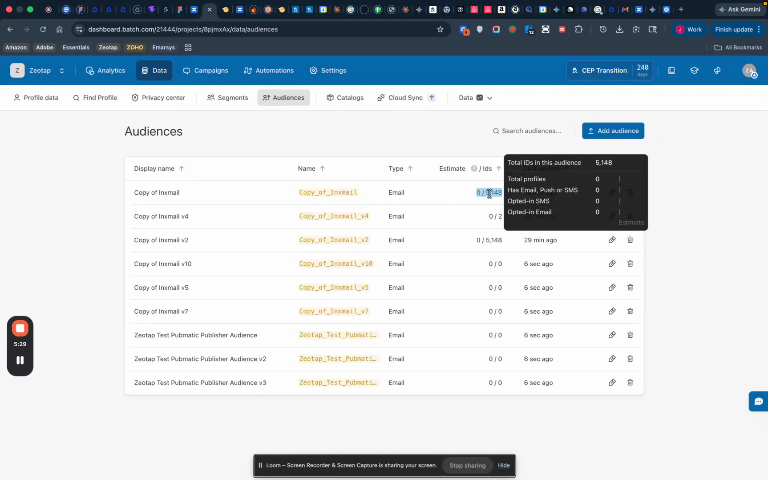The image size is (768, 480).
Task: Click the Finish update button in Chrome
Action: (739, 29)
